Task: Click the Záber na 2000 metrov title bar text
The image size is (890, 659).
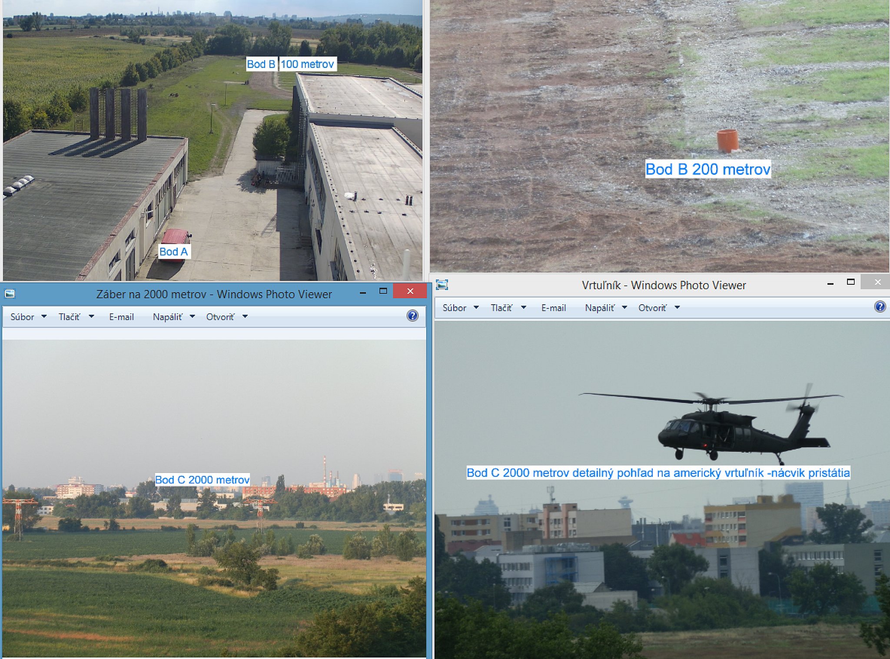Action: (214, 294)
